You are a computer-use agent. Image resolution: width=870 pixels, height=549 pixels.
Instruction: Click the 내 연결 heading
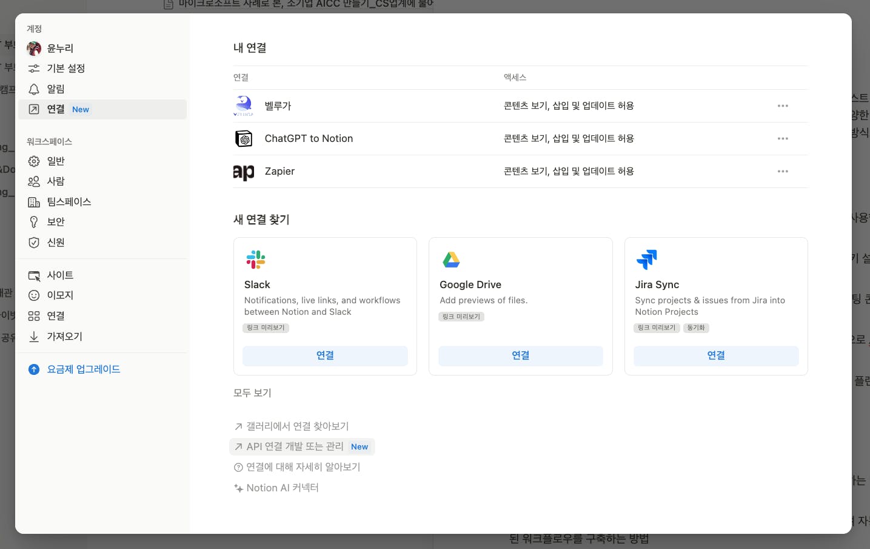click(x=250, y=48)
